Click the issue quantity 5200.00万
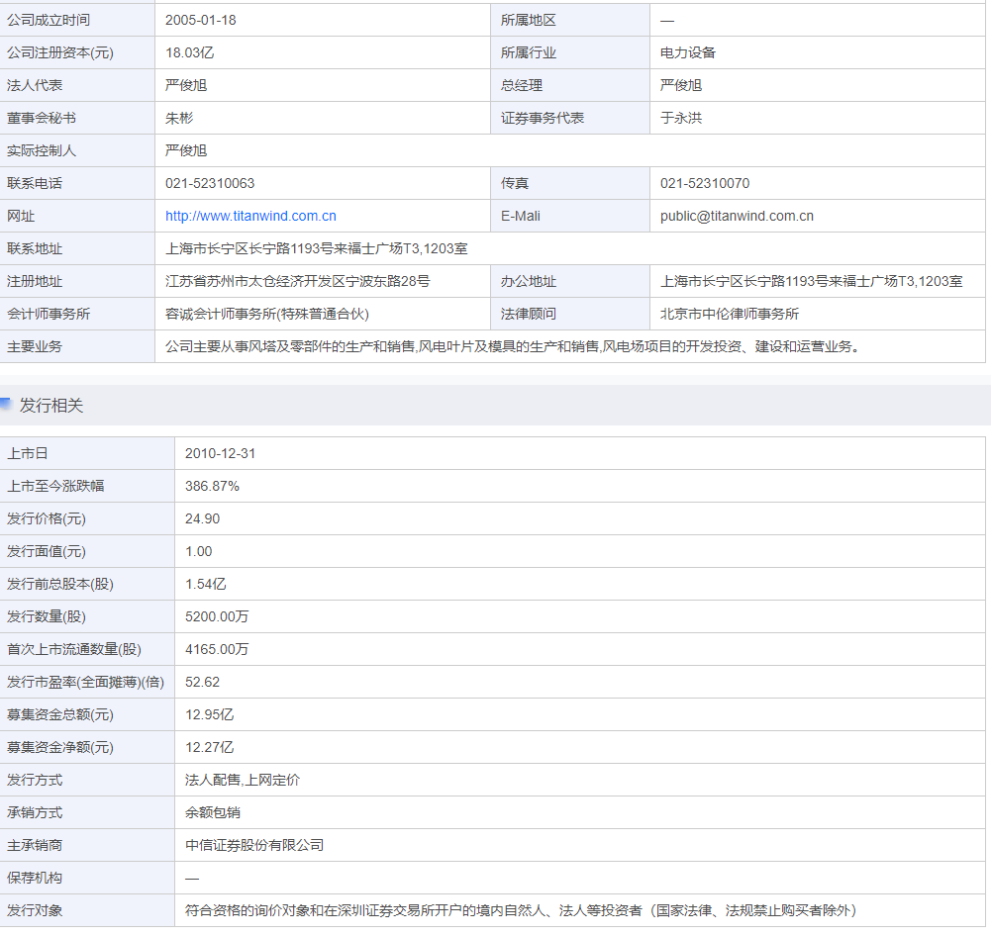 point(216,617)
